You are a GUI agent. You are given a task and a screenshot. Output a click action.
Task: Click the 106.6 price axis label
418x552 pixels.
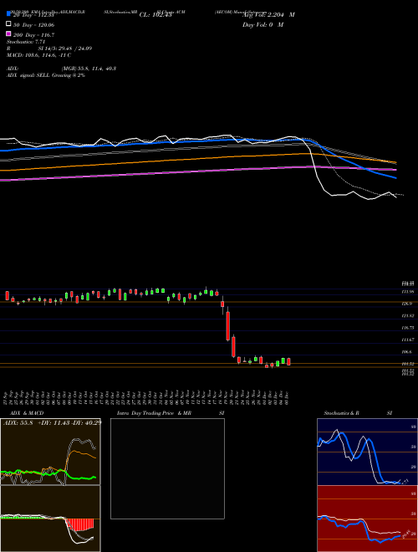pyautogui.click(x=409, y=351)
